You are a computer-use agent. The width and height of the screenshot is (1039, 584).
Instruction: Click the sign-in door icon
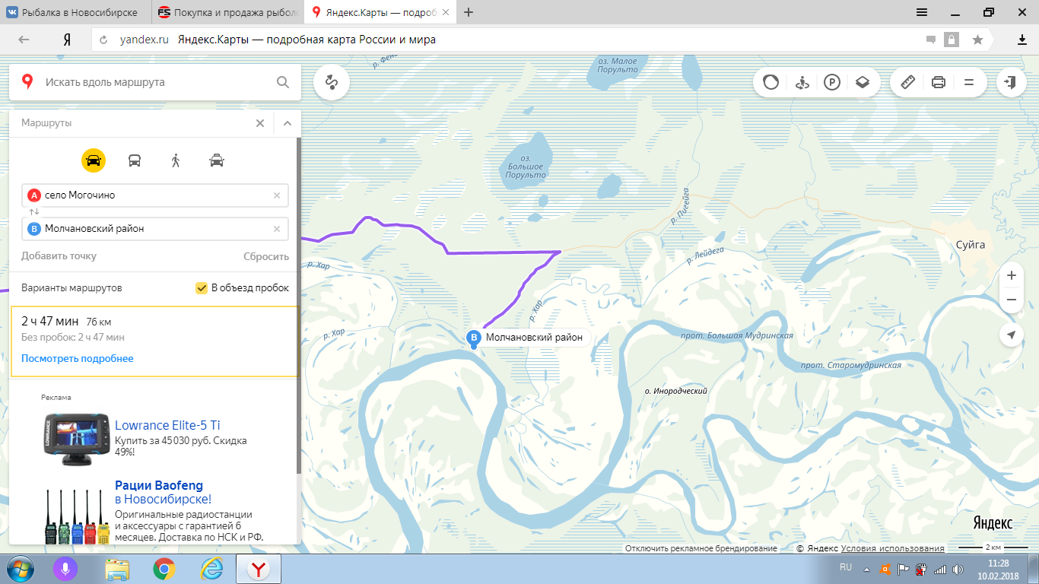(x=1012, y=82)
